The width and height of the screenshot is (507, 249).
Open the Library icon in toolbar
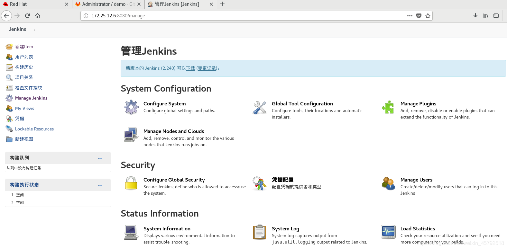pyautogui.click(x=486, y=16)
